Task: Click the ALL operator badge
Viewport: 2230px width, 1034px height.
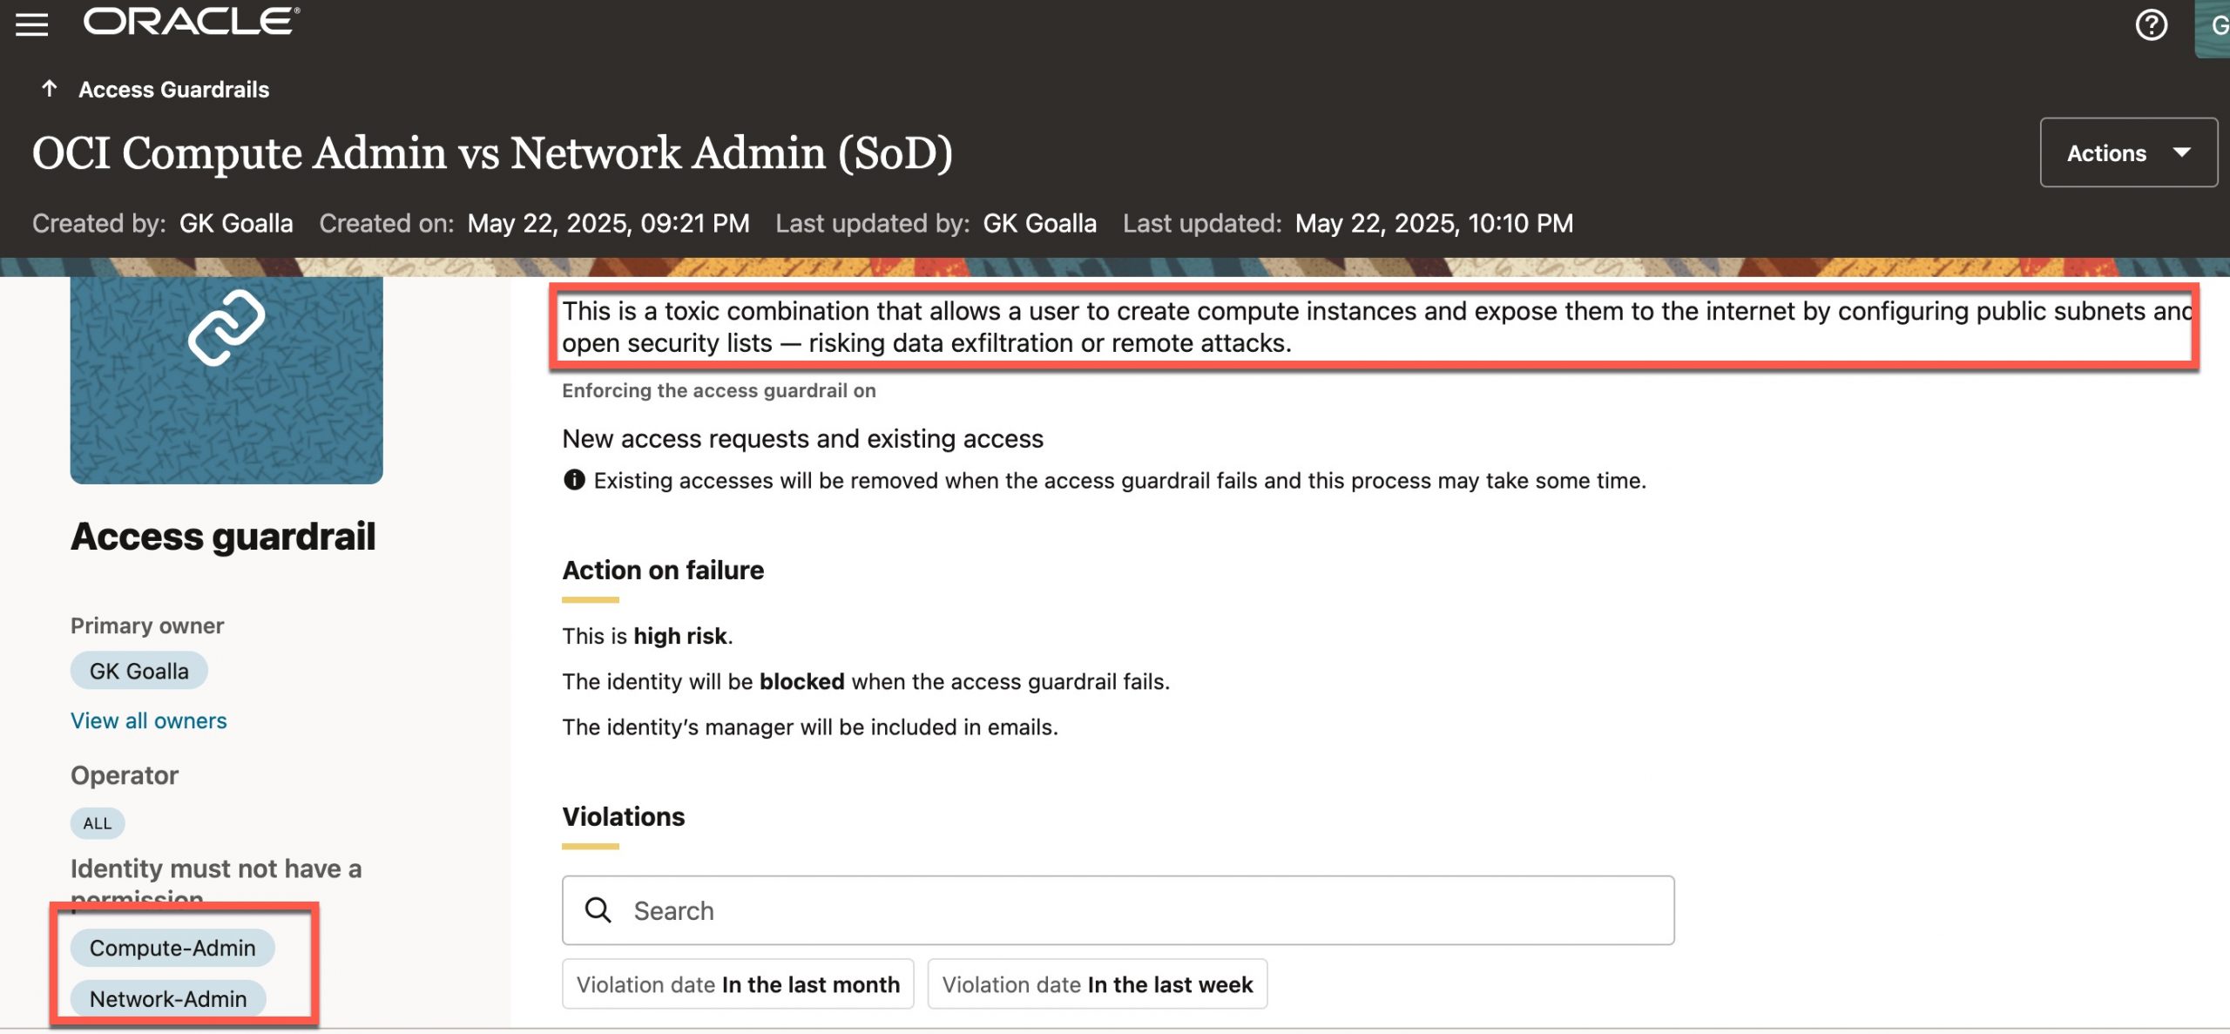Action: (98, 823)
